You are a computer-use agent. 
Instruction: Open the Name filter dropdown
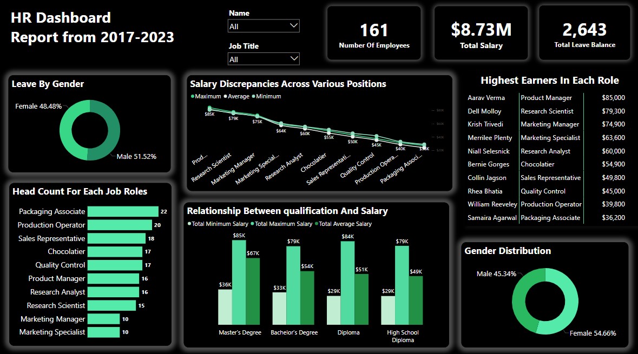pos(264,26)
